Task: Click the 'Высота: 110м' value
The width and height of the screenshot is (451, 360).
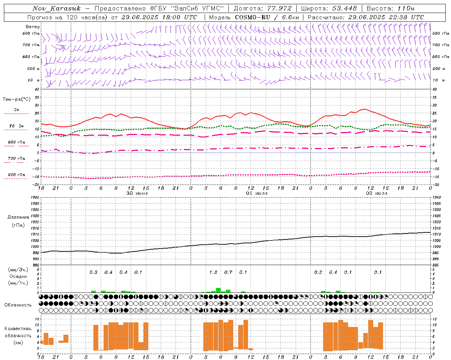Action: pyautogui.click(x=390, y=8)
